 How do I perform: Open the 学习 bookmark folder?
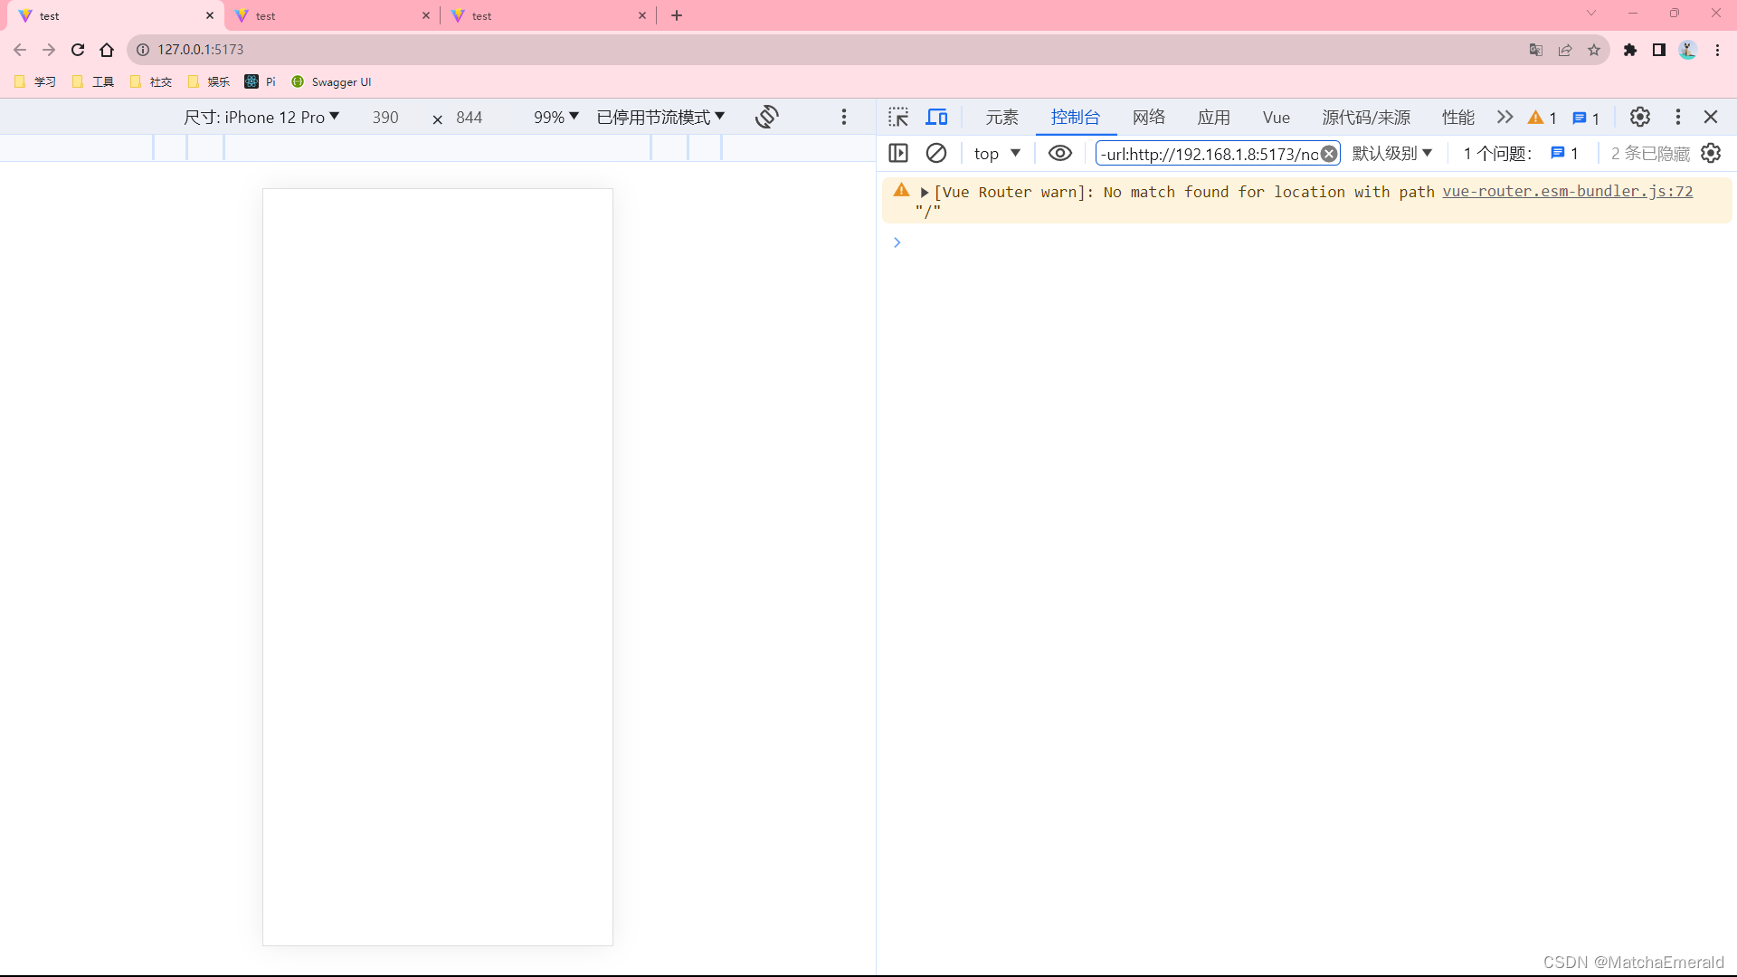coord(35,81)
